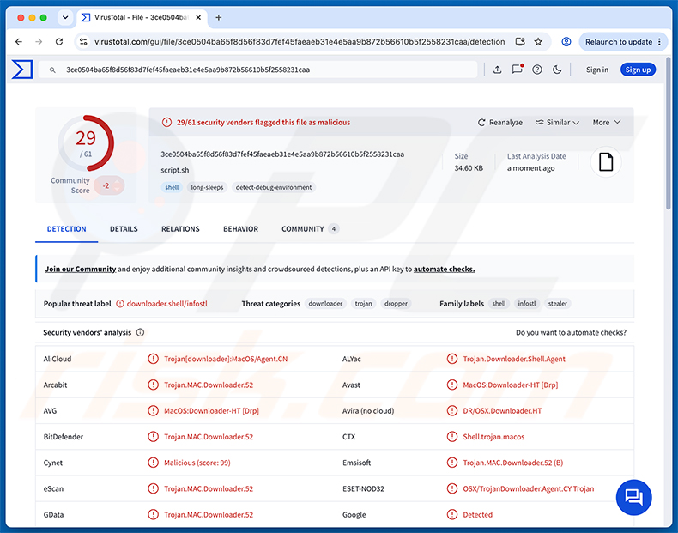This screenshot has height=533, width=678.
Task: Click the long-sleeps tag
Action: point(207,187)
